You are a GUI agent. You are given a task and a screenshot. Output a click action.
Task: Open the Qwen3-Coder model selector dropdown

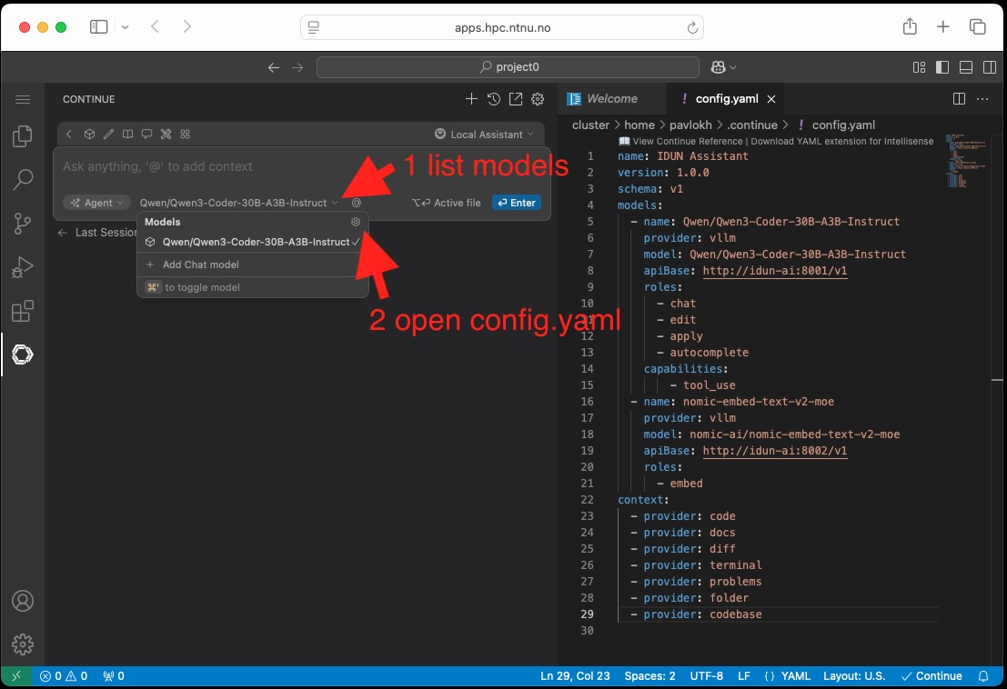(x=238, y=203)
